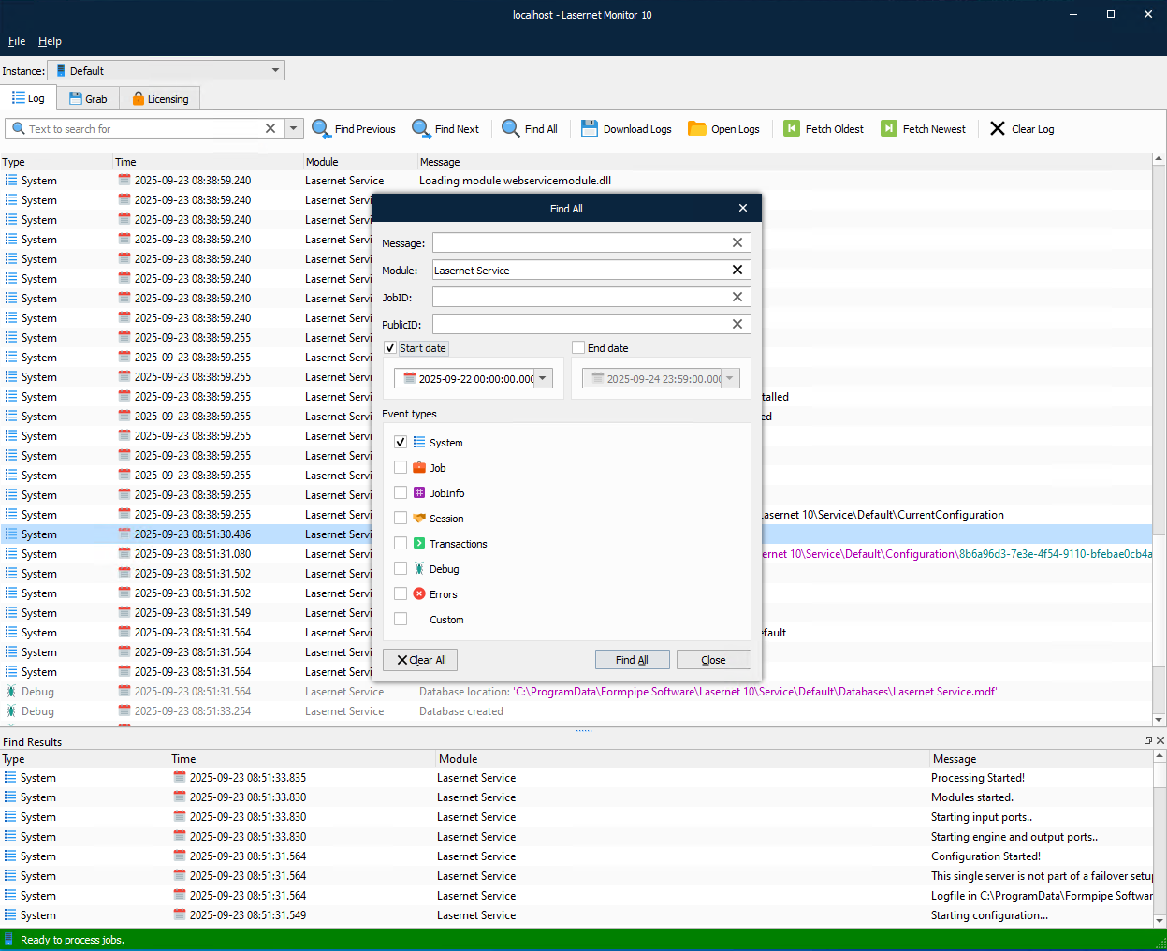The width and height of the screenshot is (1167, 951).
Task: Enable the End date checkbox
Action: (x=578, y=347)
